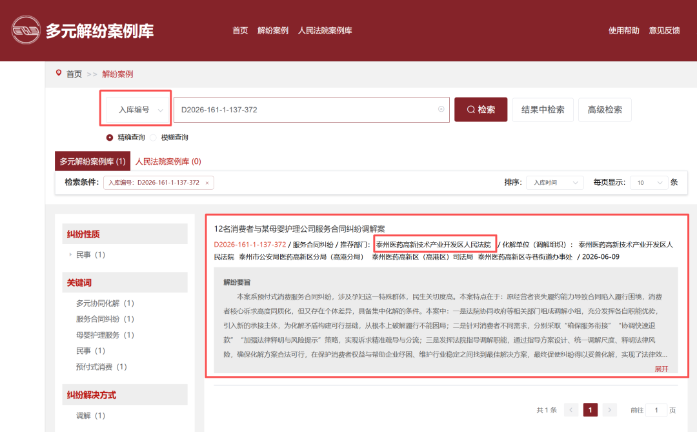Go to the next results page arrow
Image resolution: width=697 pixels, height=432 pixels.
(609, 410)
